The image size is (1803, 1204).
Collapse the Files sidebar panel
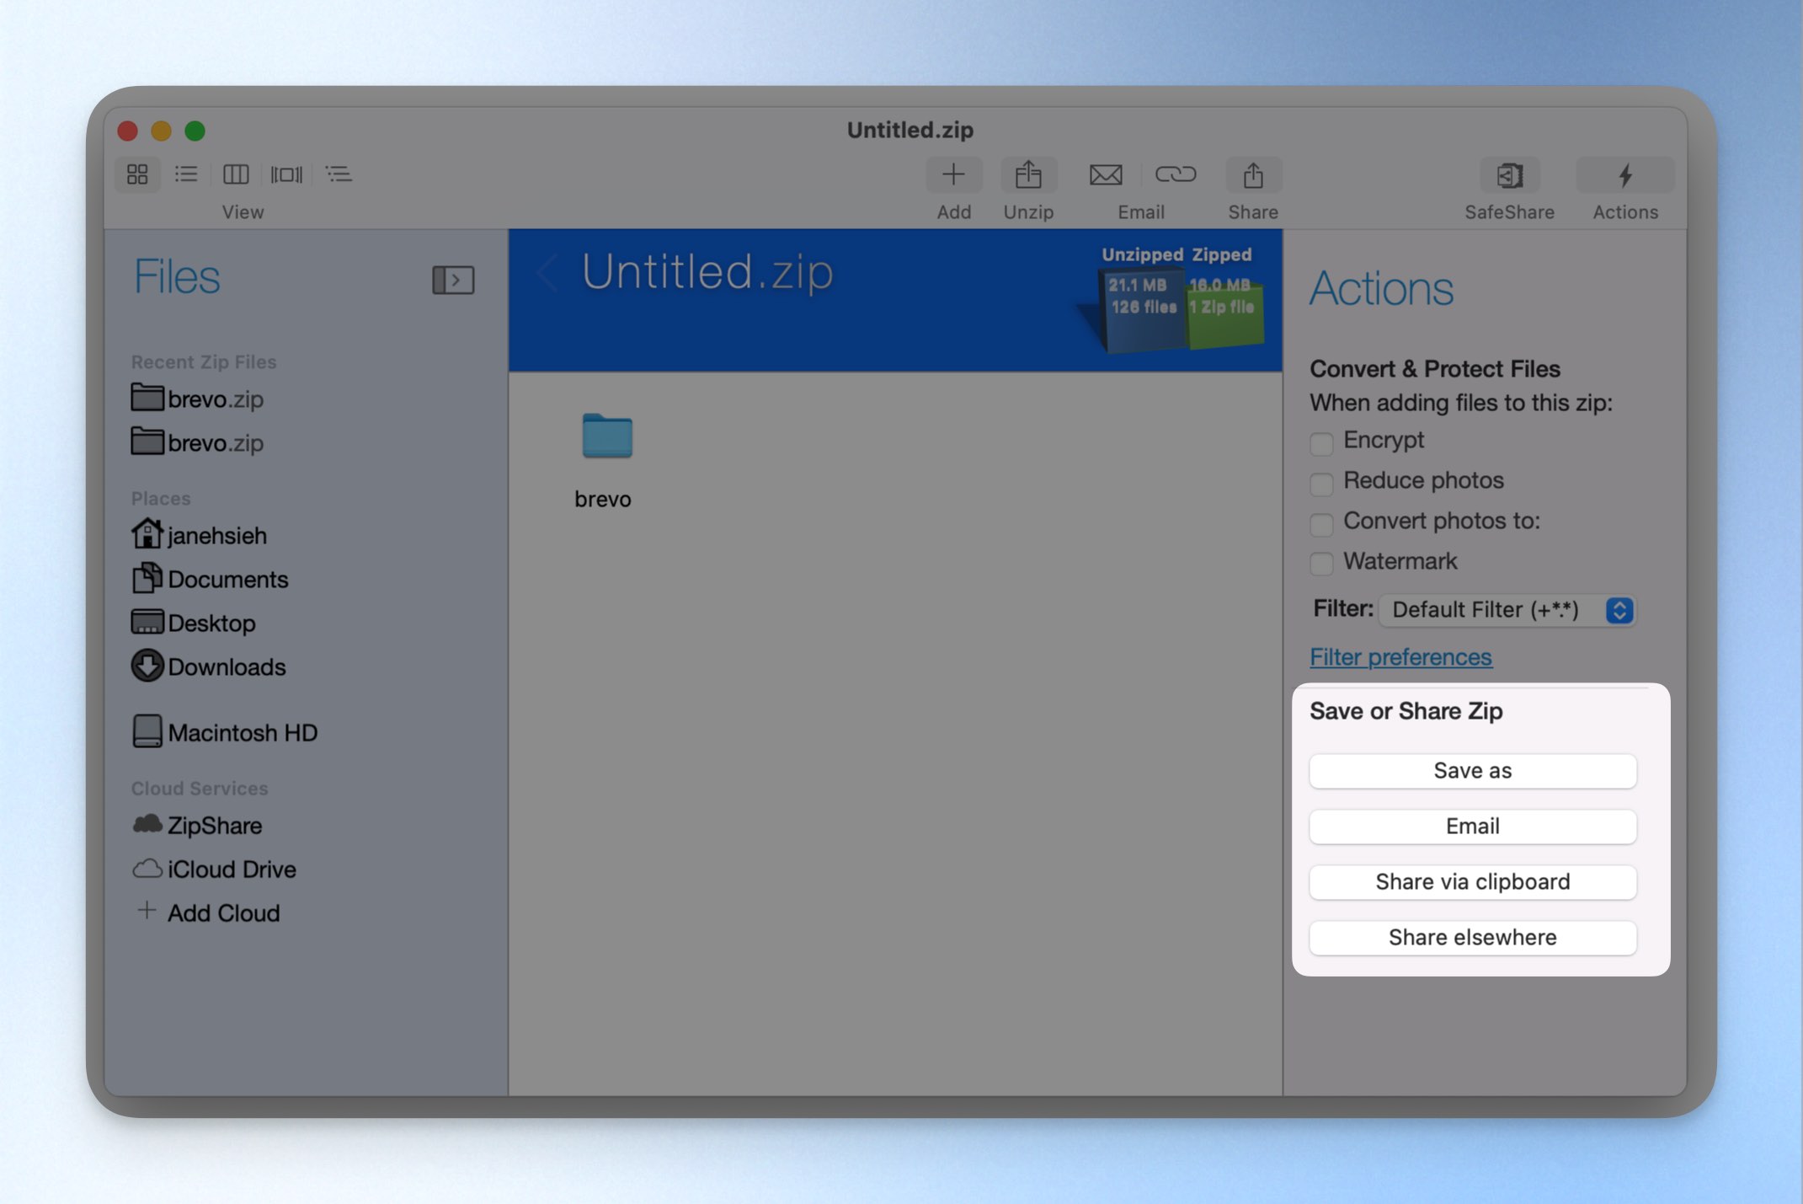point(453,280)
